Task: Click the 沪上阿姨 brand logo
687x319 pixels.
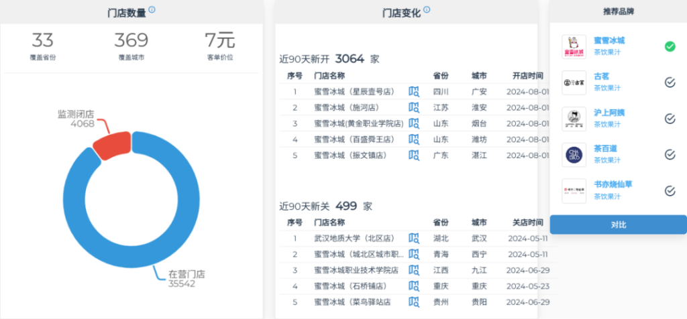Action: [574, 119]
